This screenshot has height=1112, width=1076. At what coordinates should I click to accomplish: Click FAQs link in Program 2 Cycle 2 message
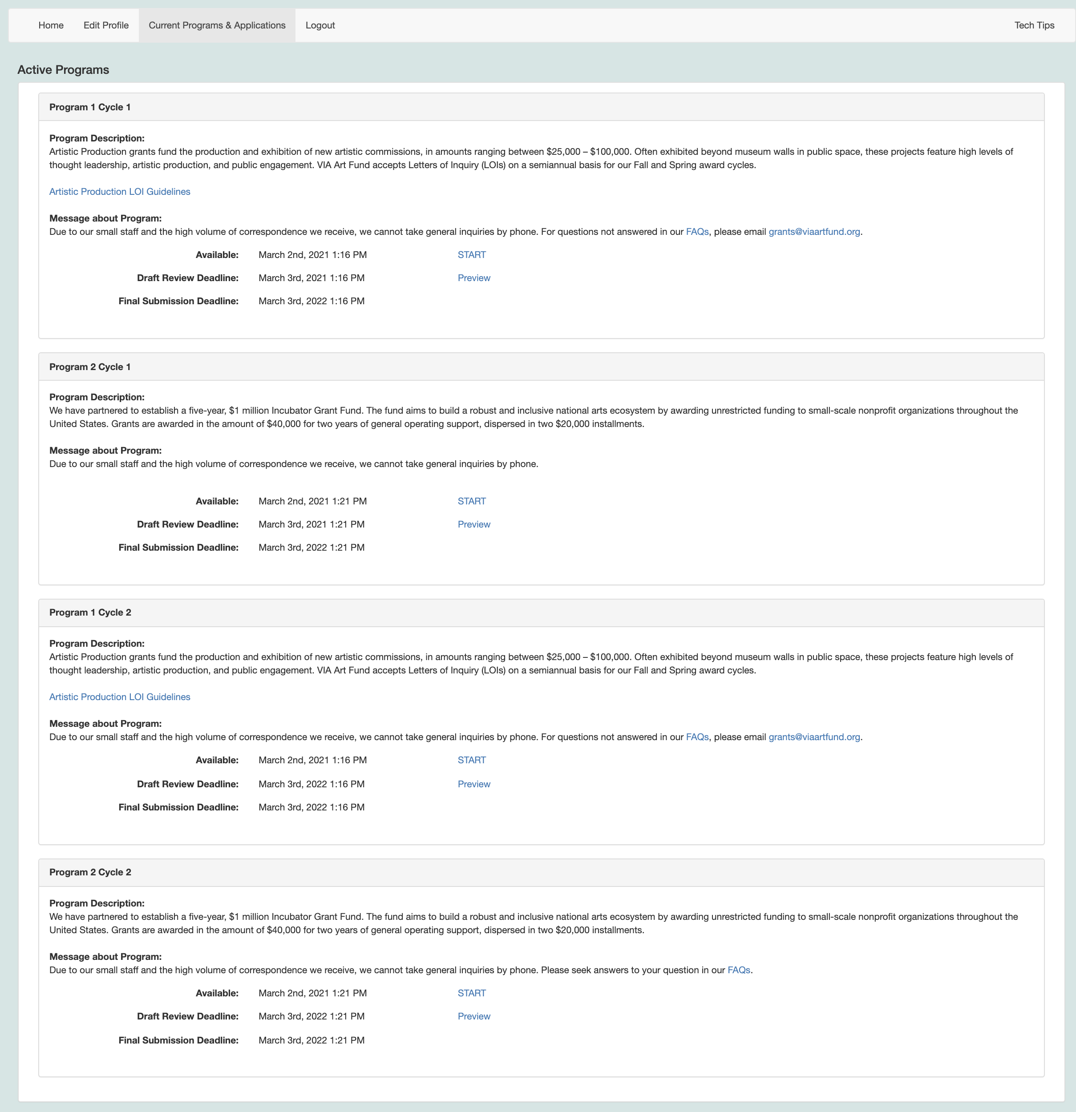(739, 970)
